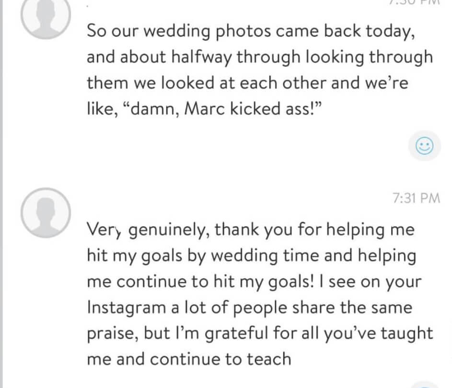Screen dimensions: 452x388
Task: Click the final line "me and continue to teach"
Action: tap(189, 359)
